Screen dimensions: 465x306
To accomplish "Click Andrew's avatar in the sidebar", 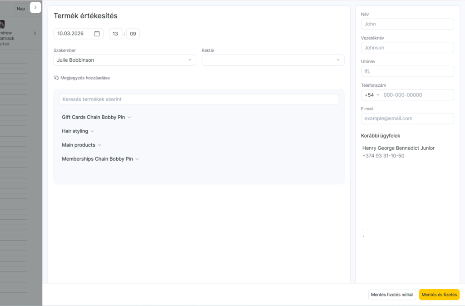I will click(2, 25).
